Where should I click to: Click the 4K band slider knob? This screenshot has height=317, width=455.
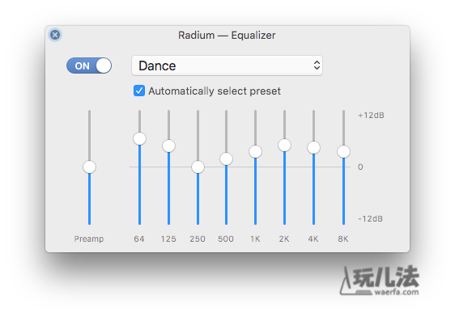[x=313, y=147]
